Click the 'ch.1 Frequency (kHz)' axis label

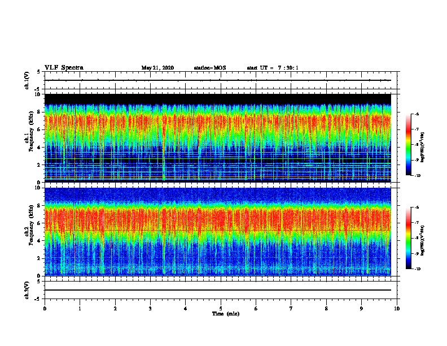coord(29,131)
